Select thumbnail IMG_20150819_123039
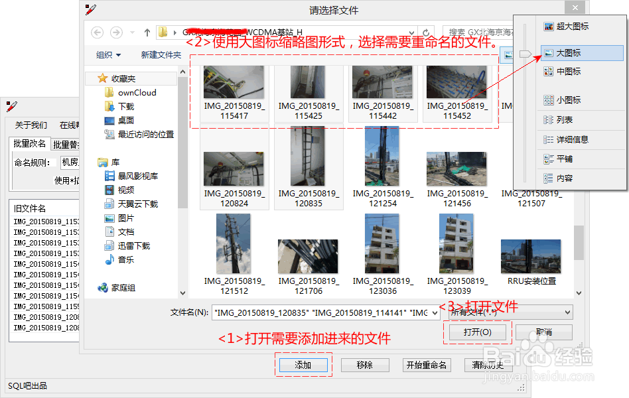This screenshot has width=629, height=398. pos(457,254)
